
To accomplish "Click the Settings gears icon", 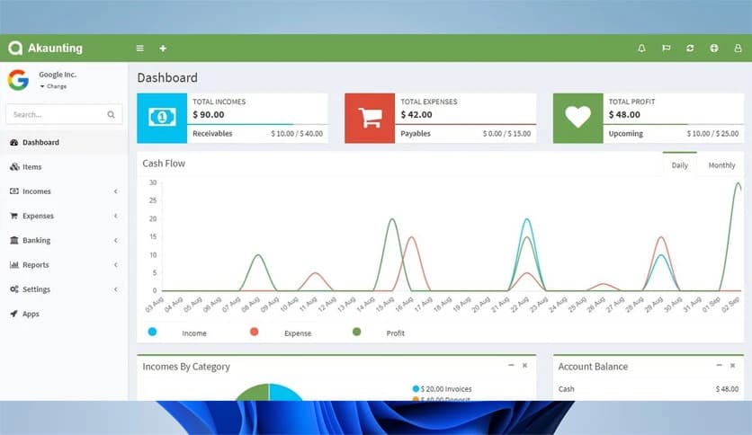I will tap(13, 289).
